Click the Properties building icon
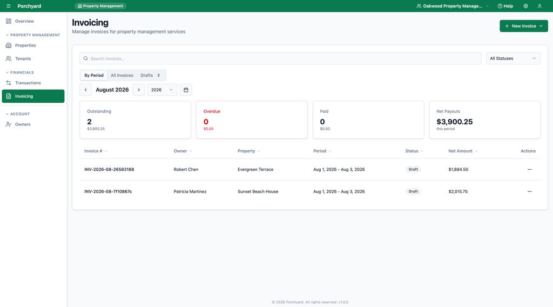This screenshot has height=307, width=553. click(9, 45)
